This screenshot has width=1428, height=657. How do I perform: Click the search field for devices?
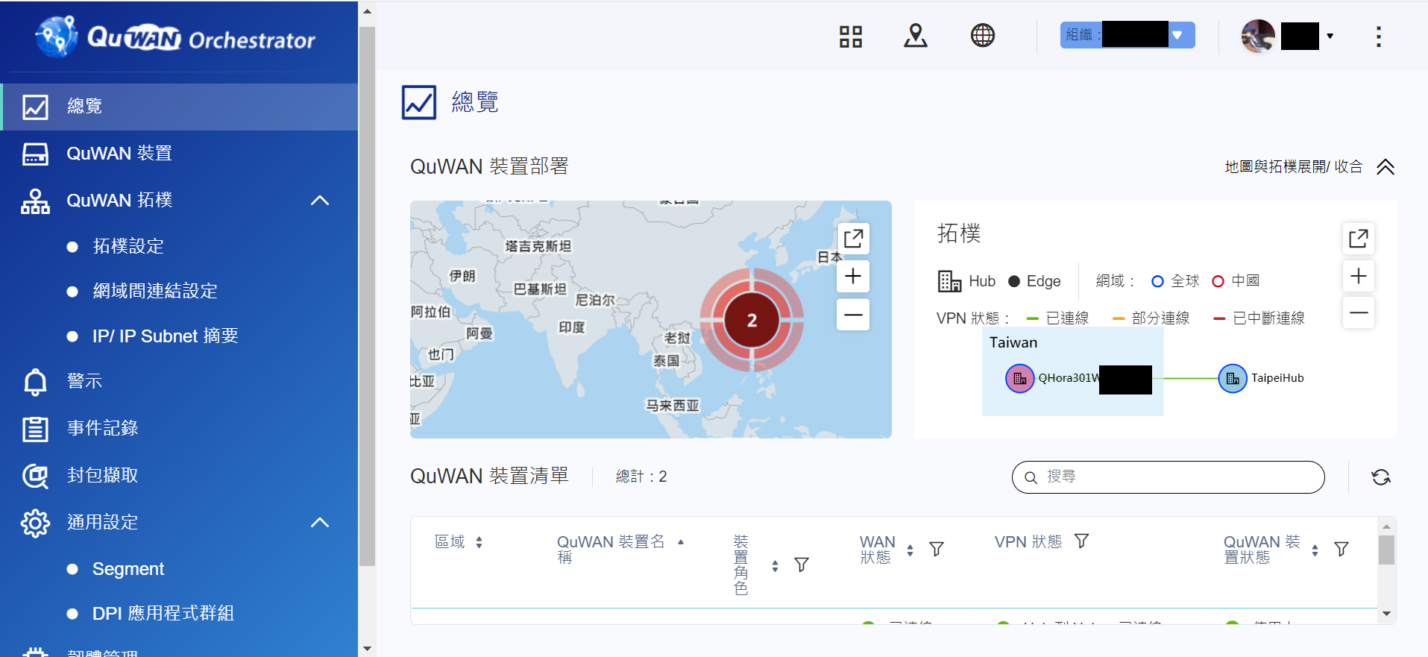tap(1168, 477)
